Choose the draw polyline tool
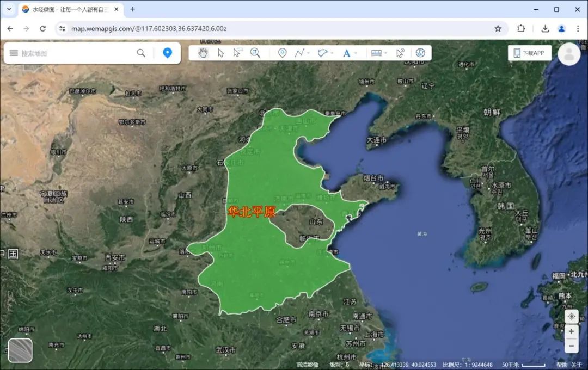The width and height of the screenshot is (588, 370). click(299, 53)
